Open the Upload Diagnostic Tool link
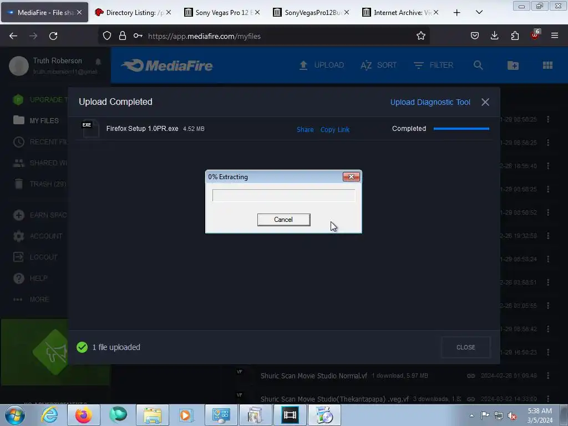 tap(430, 102)
